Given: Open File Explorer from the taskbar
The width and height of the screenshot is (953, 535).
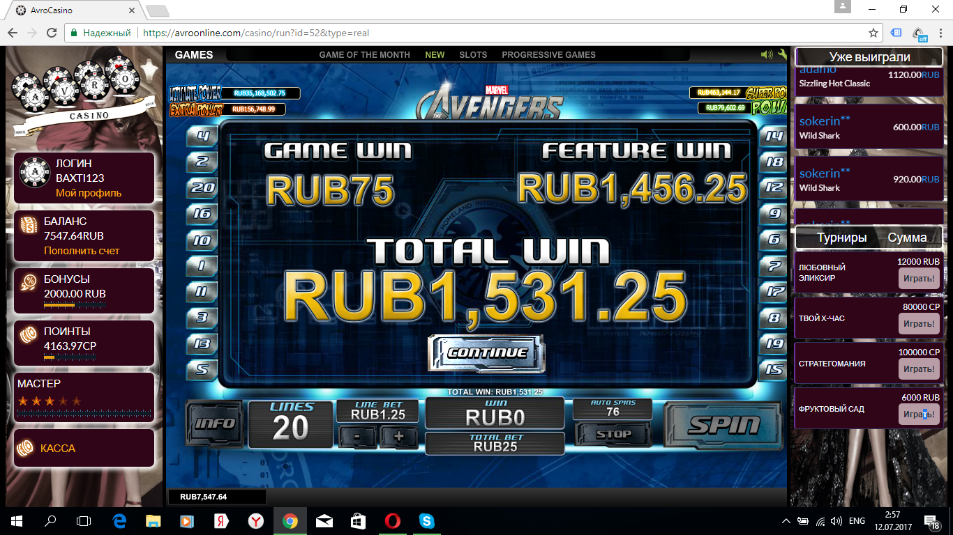Looking at the screenshot, I should coord(153,520).
